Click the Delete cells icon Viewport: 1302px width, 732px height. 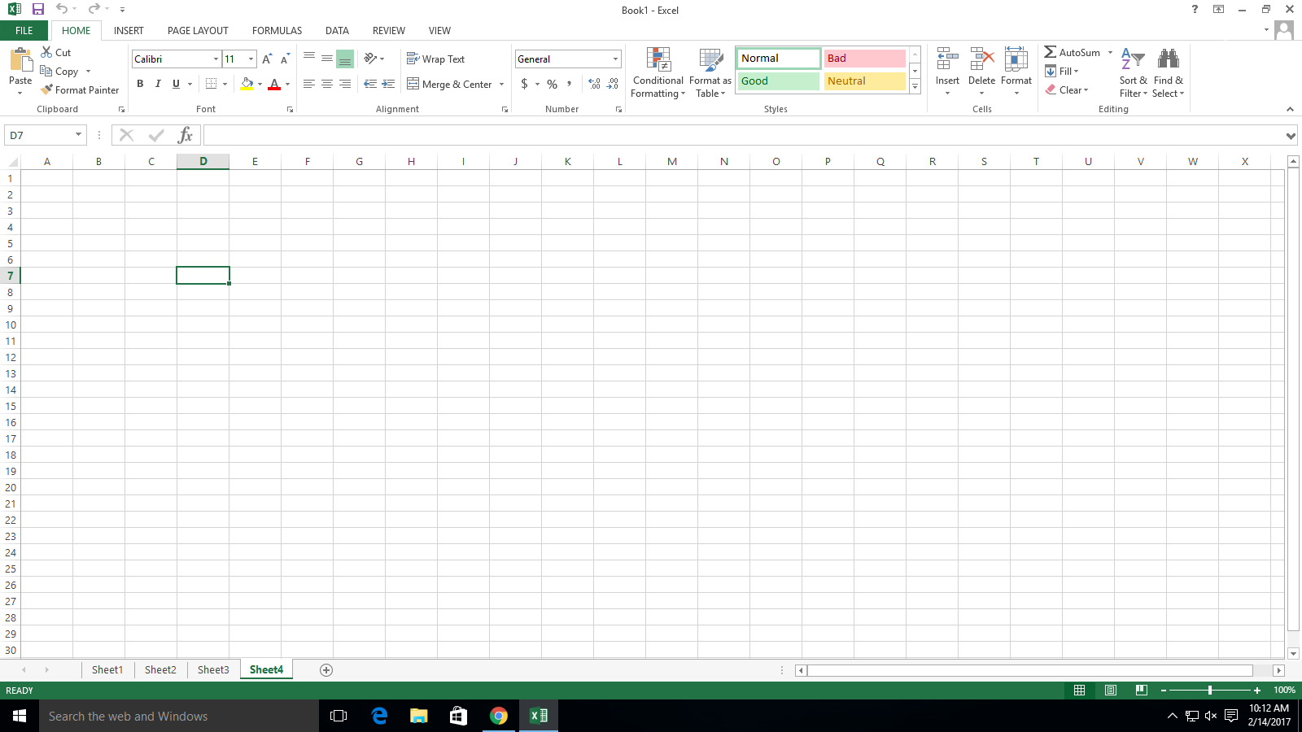click(x=982, y=59)
